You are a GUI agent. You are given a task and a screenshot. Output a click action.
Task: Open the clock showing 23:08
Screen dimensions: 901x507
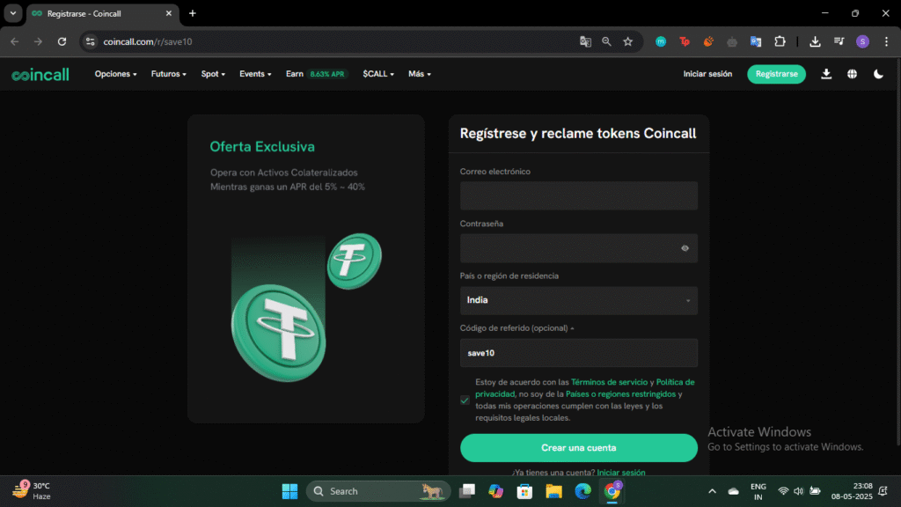852,491
